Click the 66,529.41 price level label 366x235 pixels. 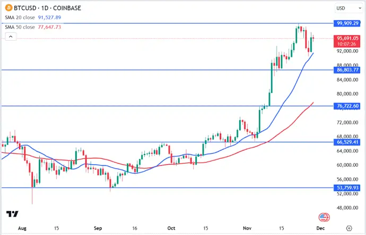tap(348, 142)
